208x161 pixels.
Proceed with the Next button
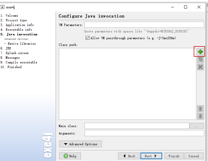(x=151, y=156)
